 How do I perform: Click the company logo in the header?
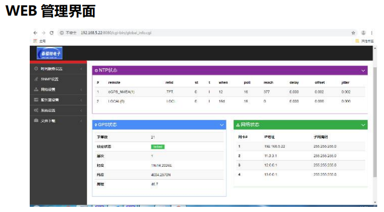click(49, 53)
